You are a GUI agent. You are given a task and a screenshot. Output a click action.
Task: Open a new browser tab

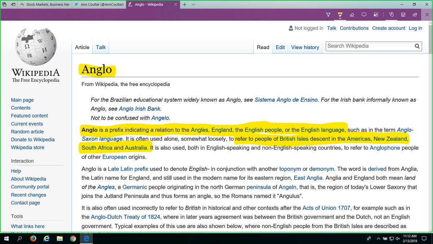click(185, 4)
